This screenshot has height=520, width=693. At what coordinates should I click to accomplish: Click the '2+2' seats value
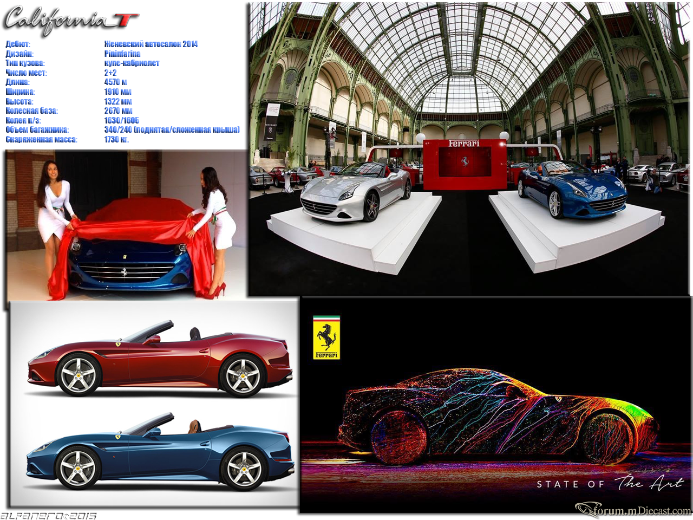coord(110,73)
